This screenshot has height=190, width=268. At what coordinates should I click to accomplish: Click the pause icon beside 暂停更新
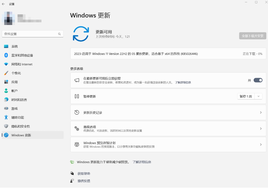click(77, 96)
